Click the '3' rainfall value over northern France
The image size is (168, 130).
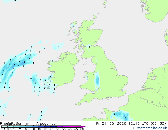(125, 118)
